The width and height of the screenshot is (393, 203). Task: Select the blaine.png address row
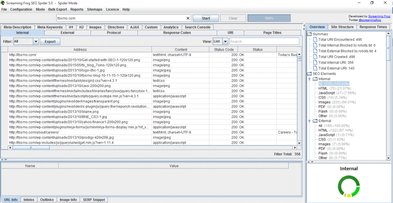(x=149, y=111)
